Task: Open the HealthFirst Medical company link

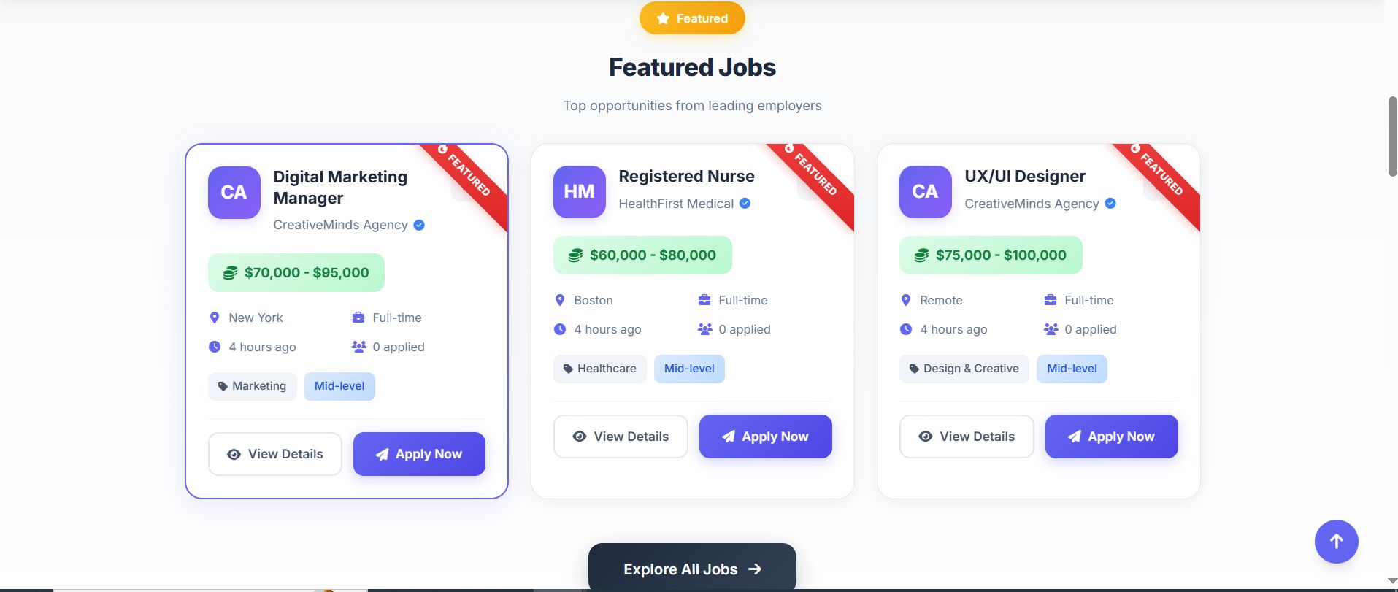Action: pyautogui.click(x=676, y=204)
